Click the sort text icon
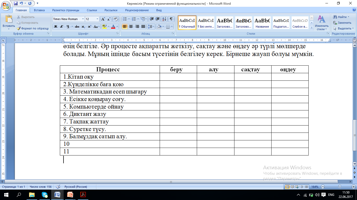357x200 pixels. click(x=164, y=19)
